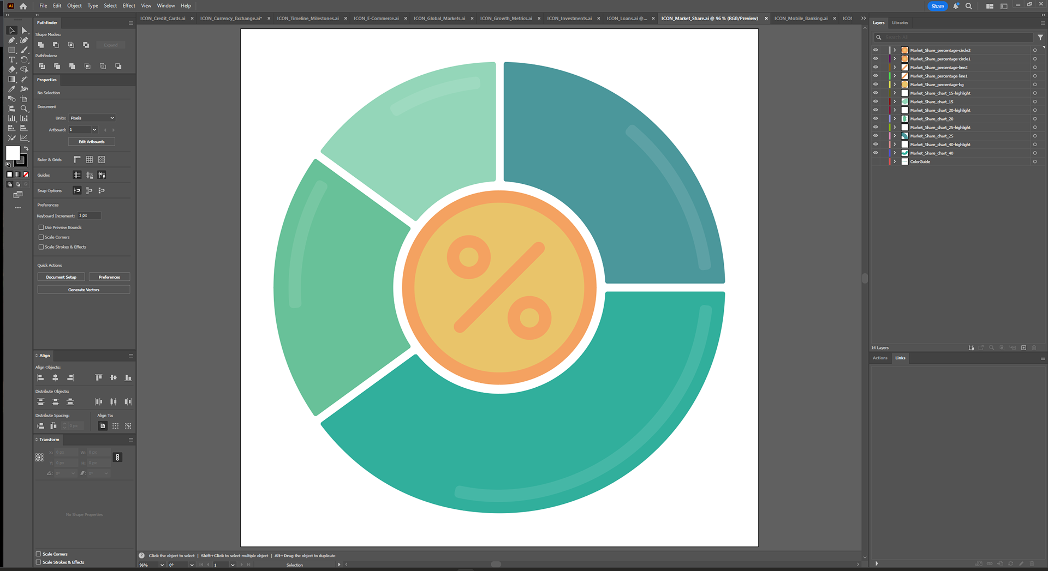This screenshot has height=571, width=1048.
Task: Open the zoom level dropdown at 96%
Action: point(162,565)
